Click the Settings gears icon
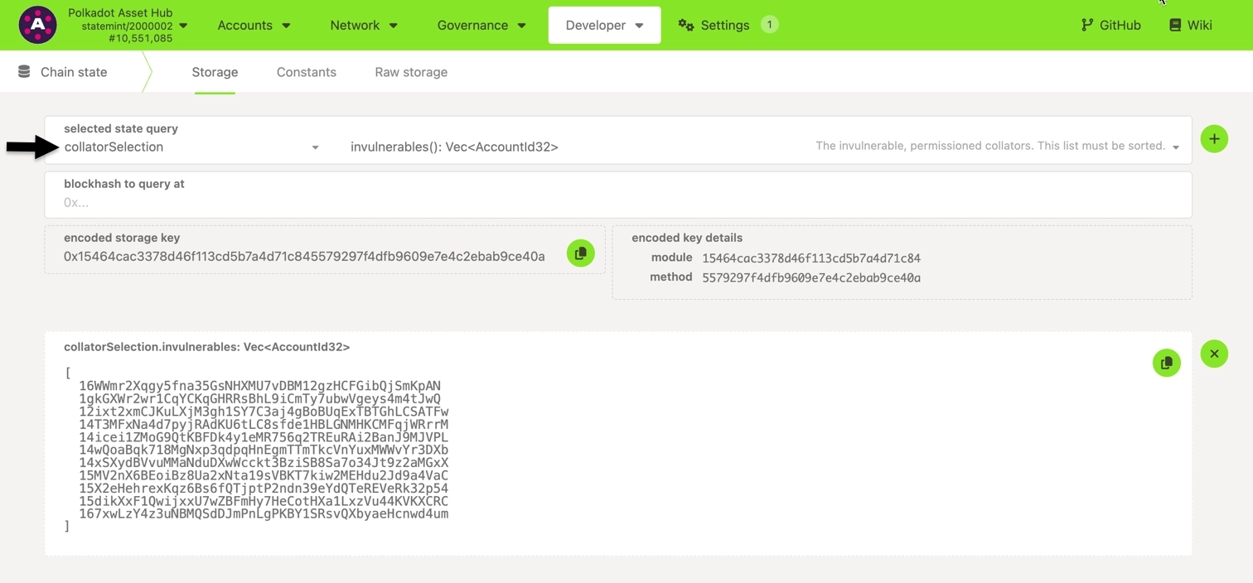1253x583 pixels. 685,25
